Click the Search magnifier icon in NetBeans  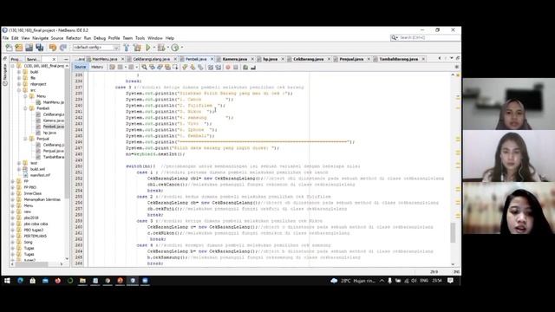pyautogui.click(x=394, y=37)
